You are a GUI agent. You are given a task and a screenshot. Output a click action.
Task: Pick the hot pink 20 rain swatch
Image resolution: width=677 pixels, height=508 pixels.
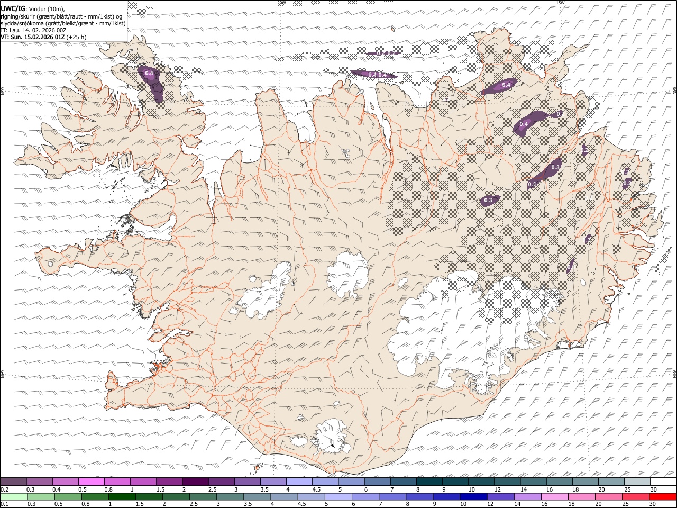click(x=609, y=496)
